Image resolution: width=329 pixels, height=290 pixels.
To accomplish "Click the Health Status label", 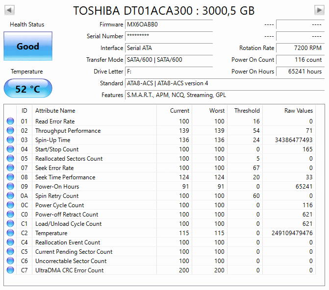I will pos(27,24).
